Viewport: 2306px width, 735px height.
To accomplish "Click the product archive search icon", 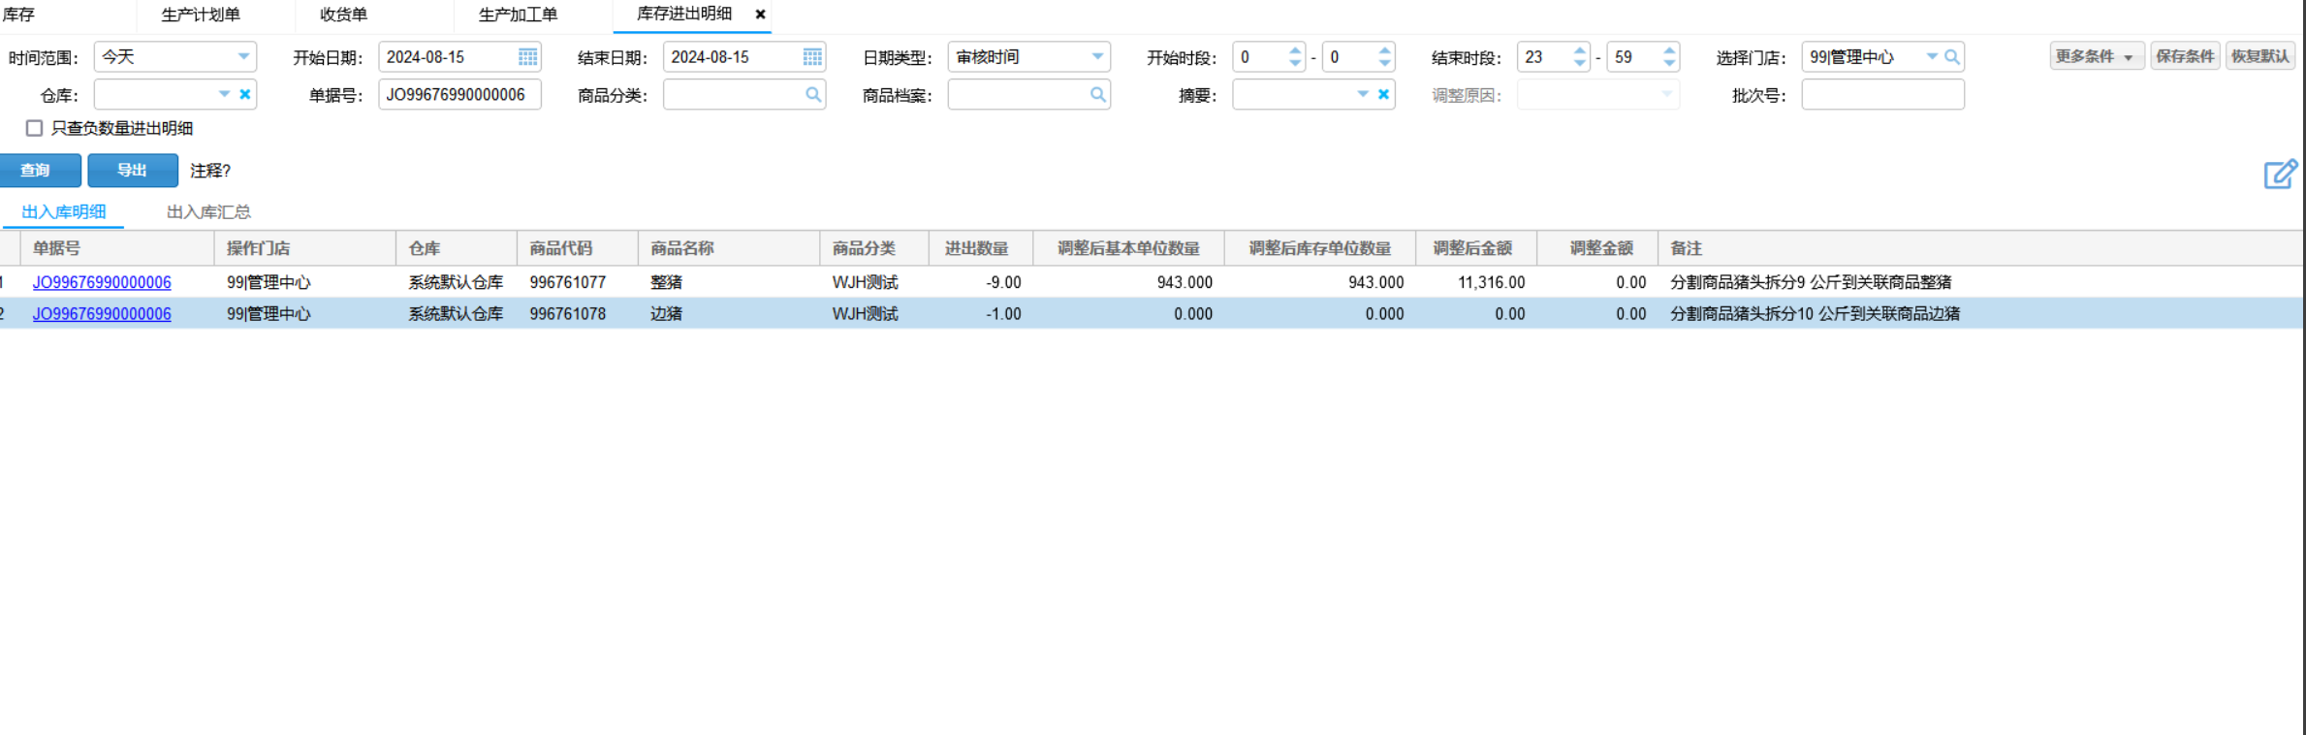I will (1097, 95).
